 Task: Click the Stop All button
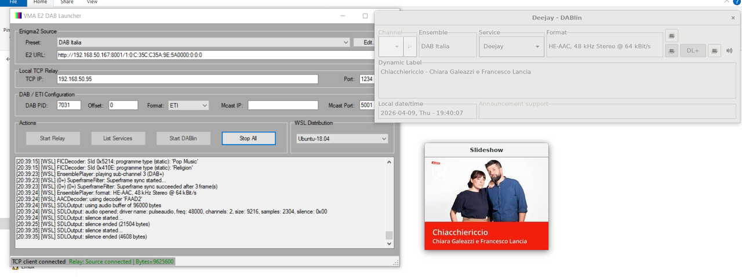248,138
